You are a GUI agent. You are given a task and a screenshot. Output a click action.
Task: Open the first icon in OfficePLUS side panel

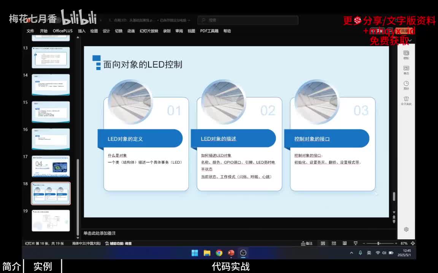pyautogui.click(x=406, y=55)
